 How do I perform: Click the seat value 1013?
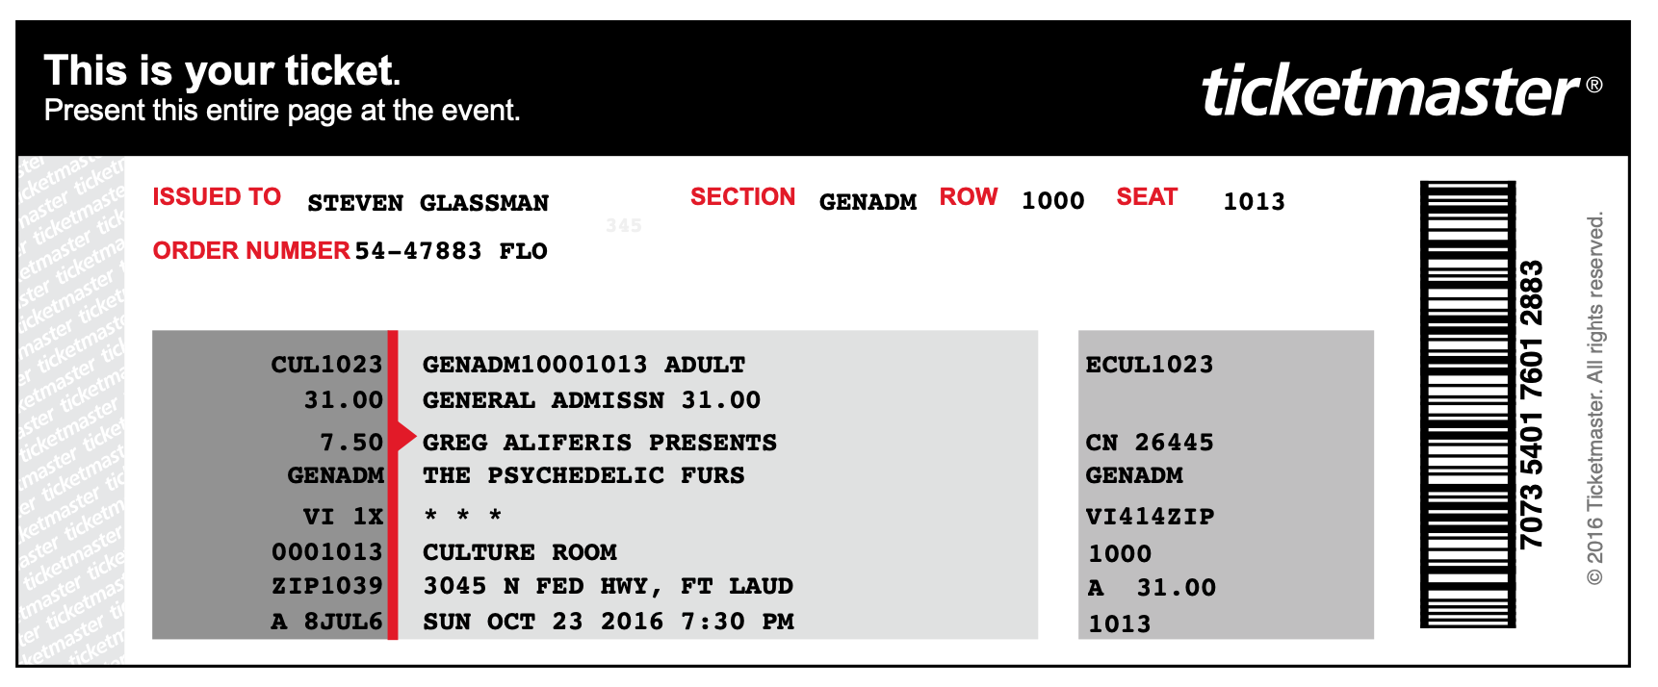(x=1254, y=201)
